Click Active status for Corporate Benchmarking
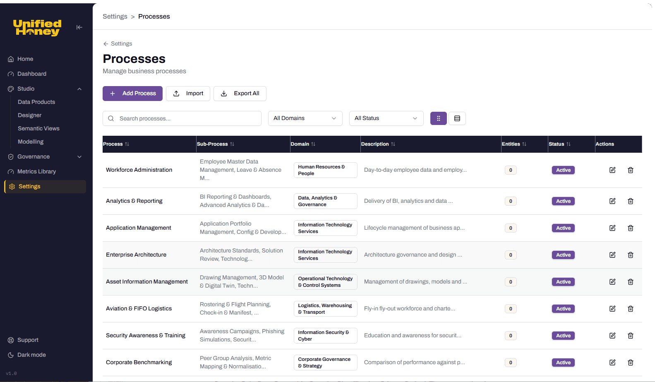This screenshot has height=382, width=655. 563,363
